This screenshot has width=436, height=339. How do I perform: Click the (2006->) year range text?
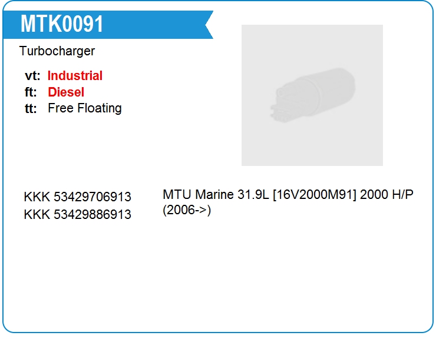[x=187, y=210]
